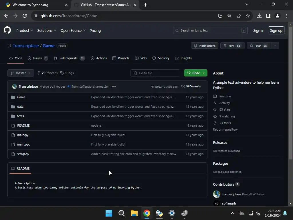Open 0 Tags link

coord(67,73)
